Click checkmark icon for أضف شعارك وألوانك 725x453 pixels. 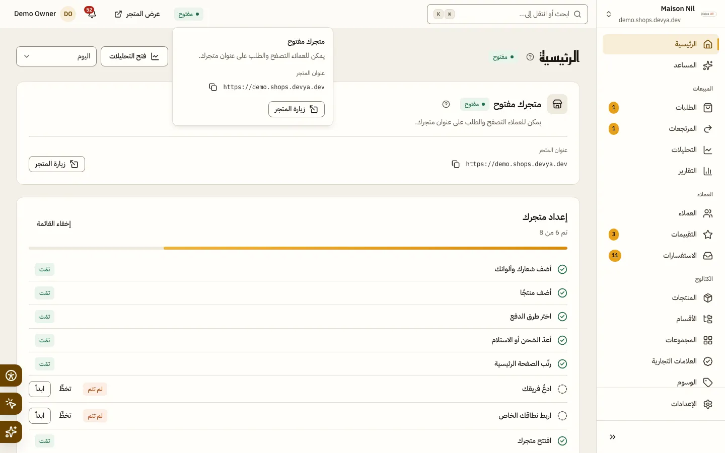tap(562, 269)
